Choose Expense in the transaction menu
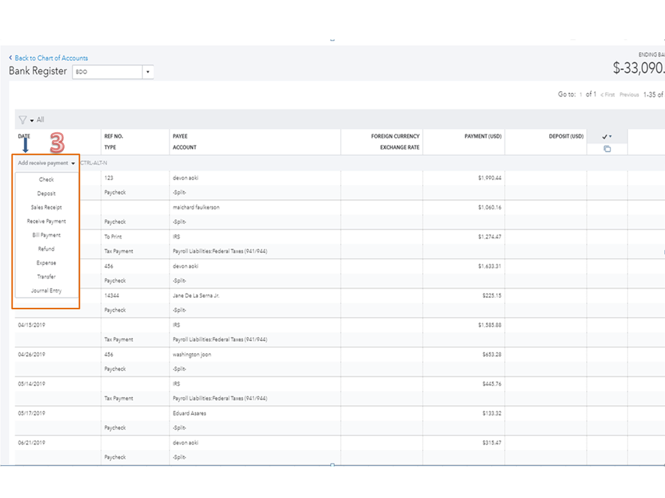Screen dimensions: 665x498 point(47,263)
